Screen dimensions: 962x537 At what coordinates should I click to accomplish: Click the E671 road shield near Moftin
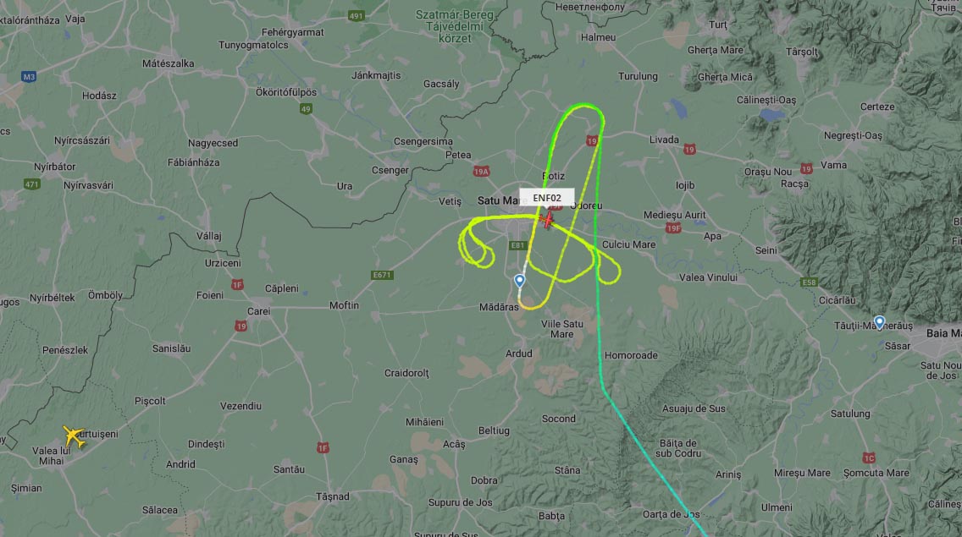[382, 275]
